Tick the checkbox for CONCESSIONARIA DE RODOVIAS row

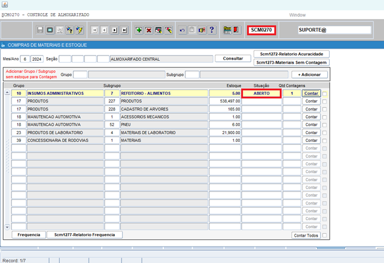[x=325, y=141]
